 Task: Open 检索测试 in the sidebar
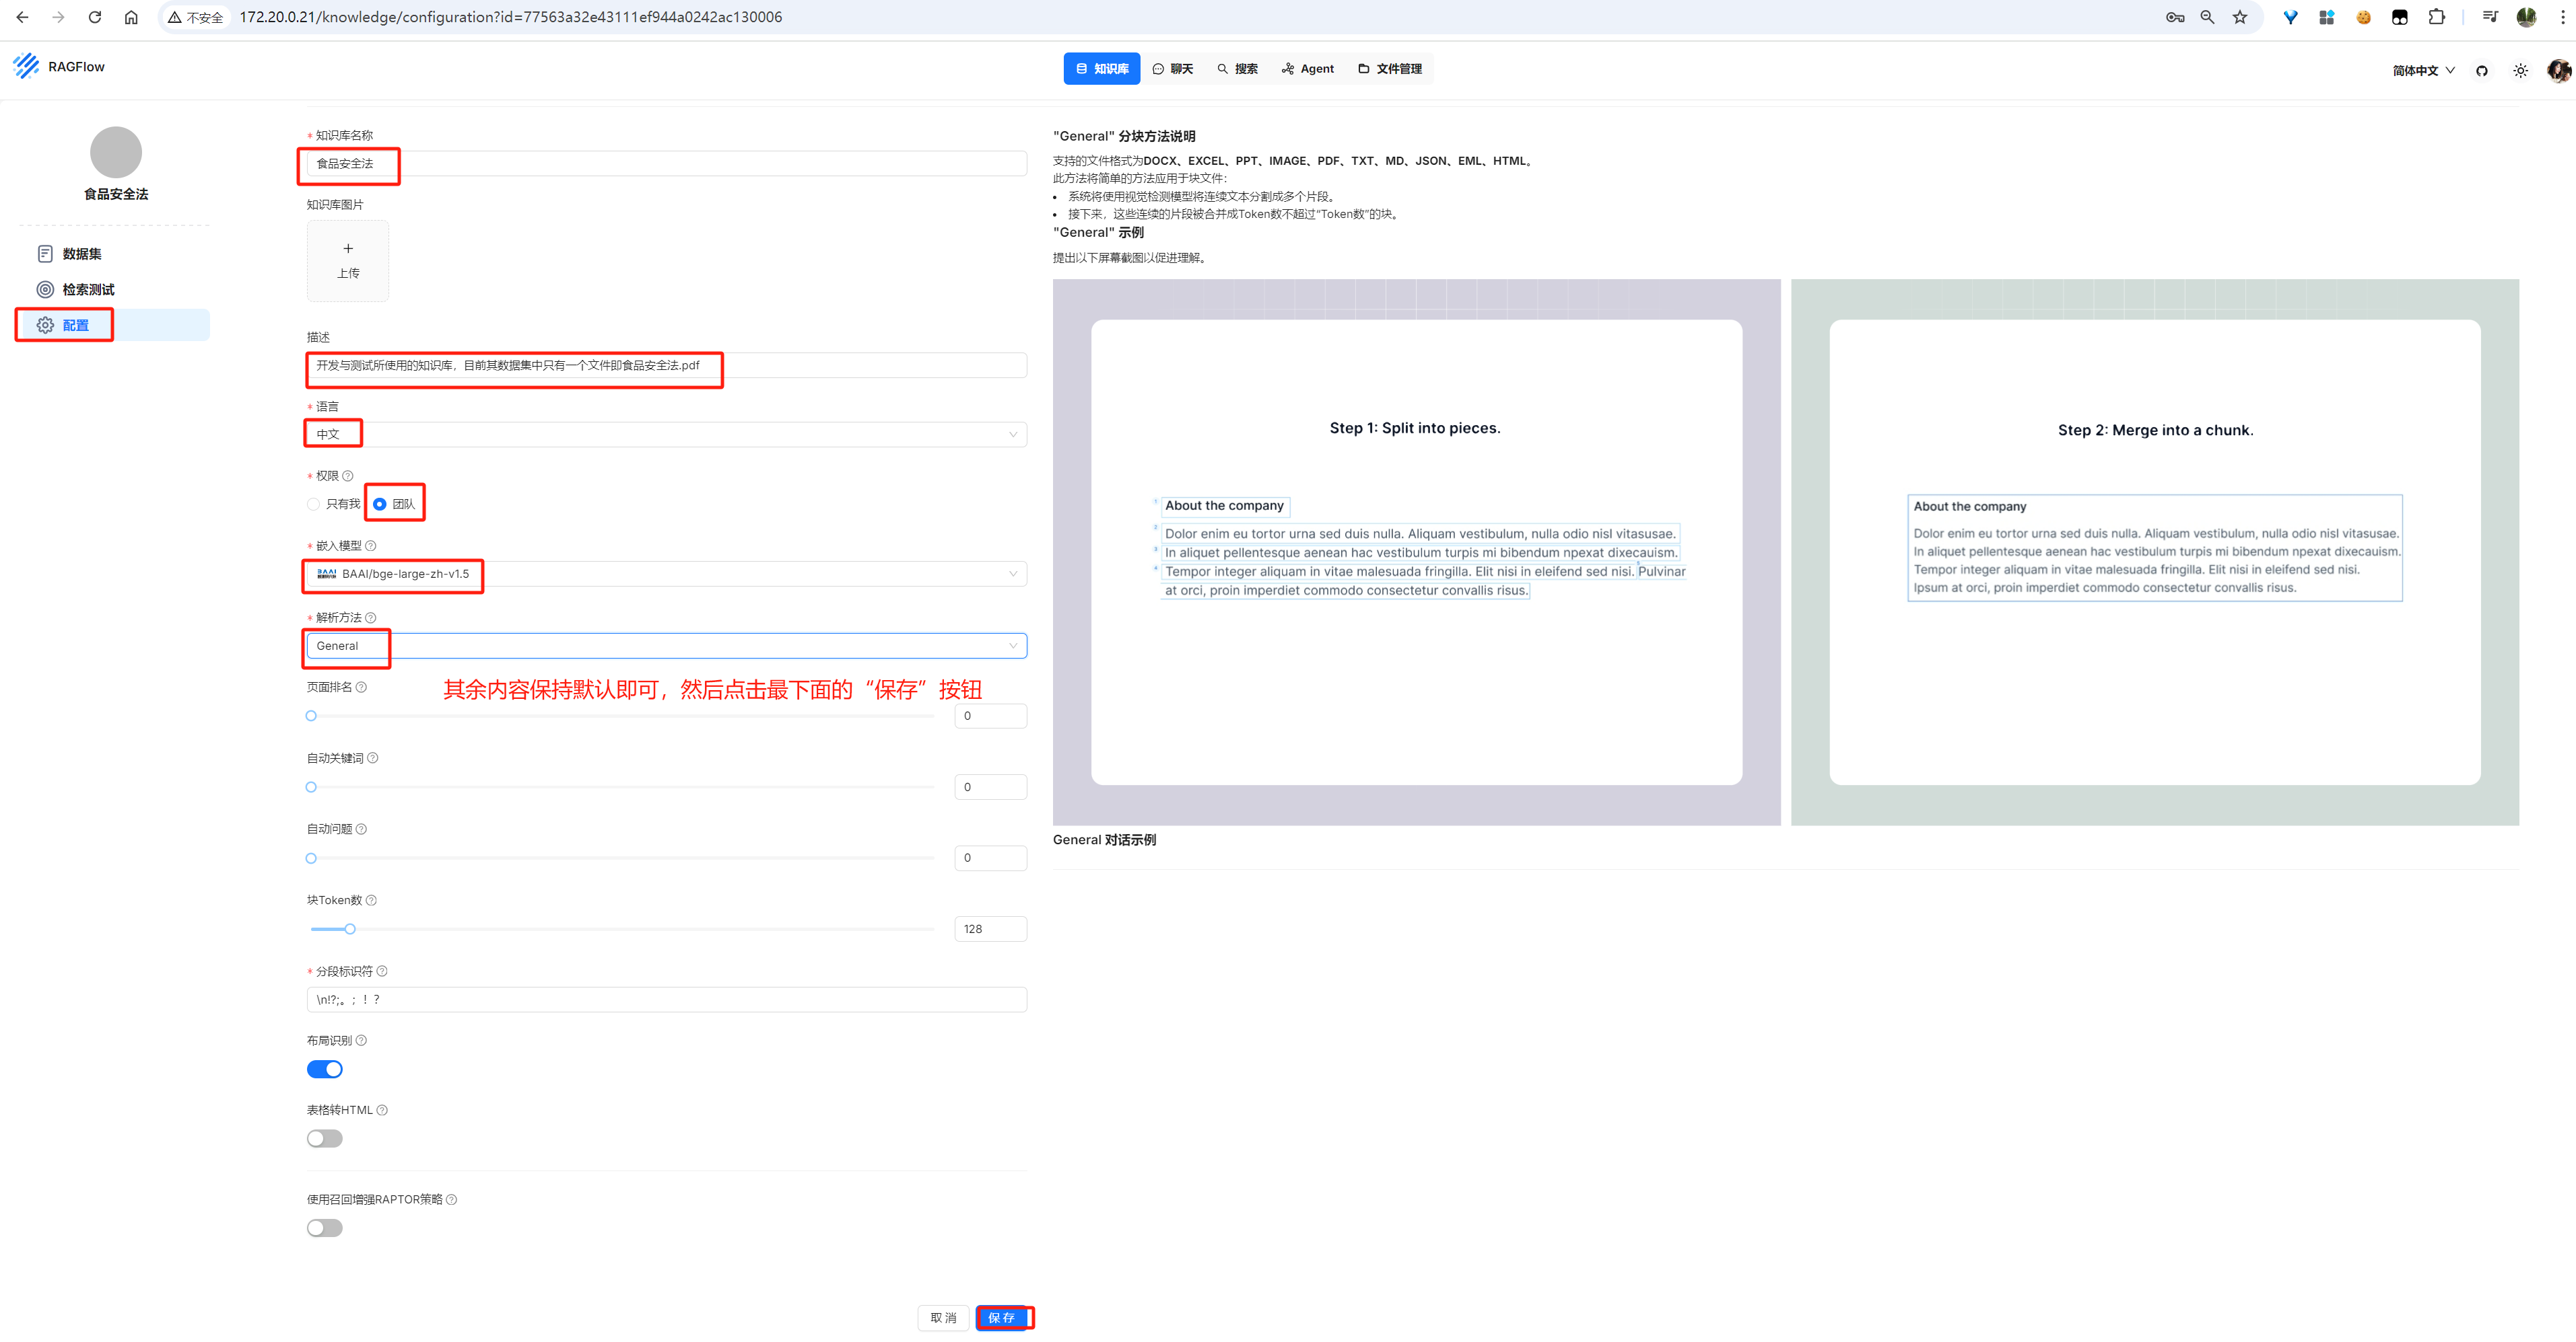click(88, 290)
